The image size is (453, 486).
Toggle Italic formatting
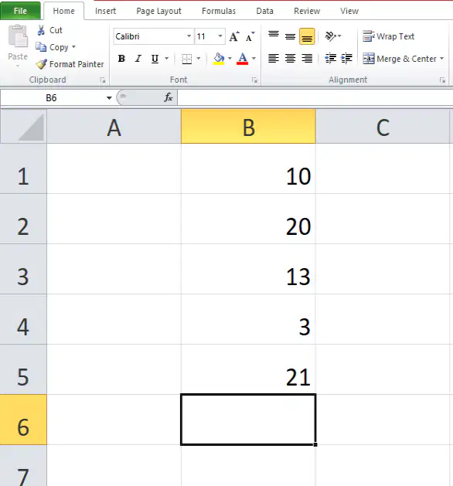pyautogui.click(x=138, y=59)
